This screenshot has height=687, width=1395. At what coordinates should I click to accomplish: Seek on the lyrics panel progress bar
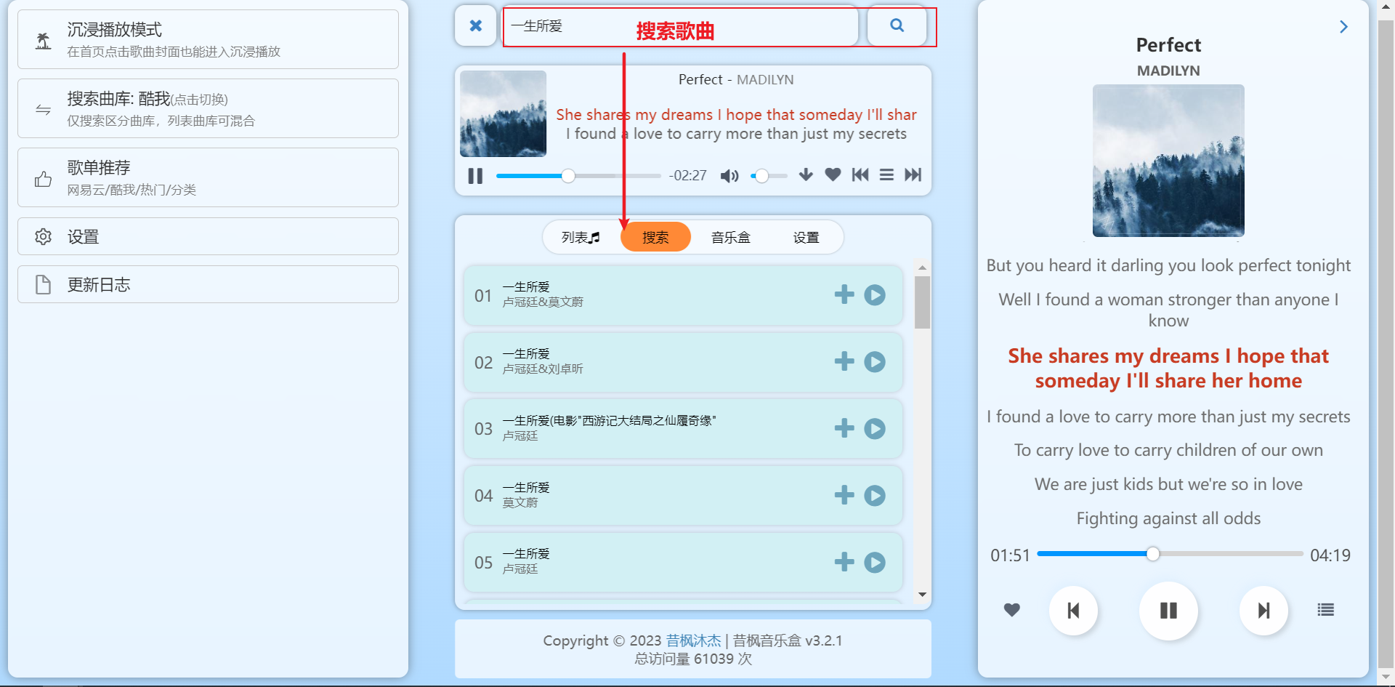(x=1170, y=554)
